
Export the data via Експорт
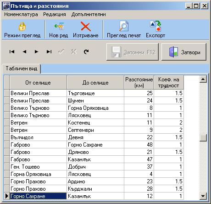point(155,30)
